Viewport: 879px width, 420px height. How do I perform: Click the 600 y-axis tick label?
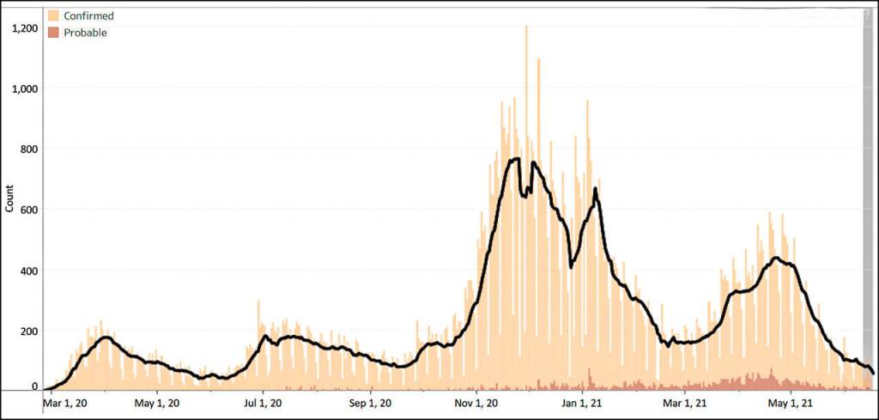[x=30, y=209]
